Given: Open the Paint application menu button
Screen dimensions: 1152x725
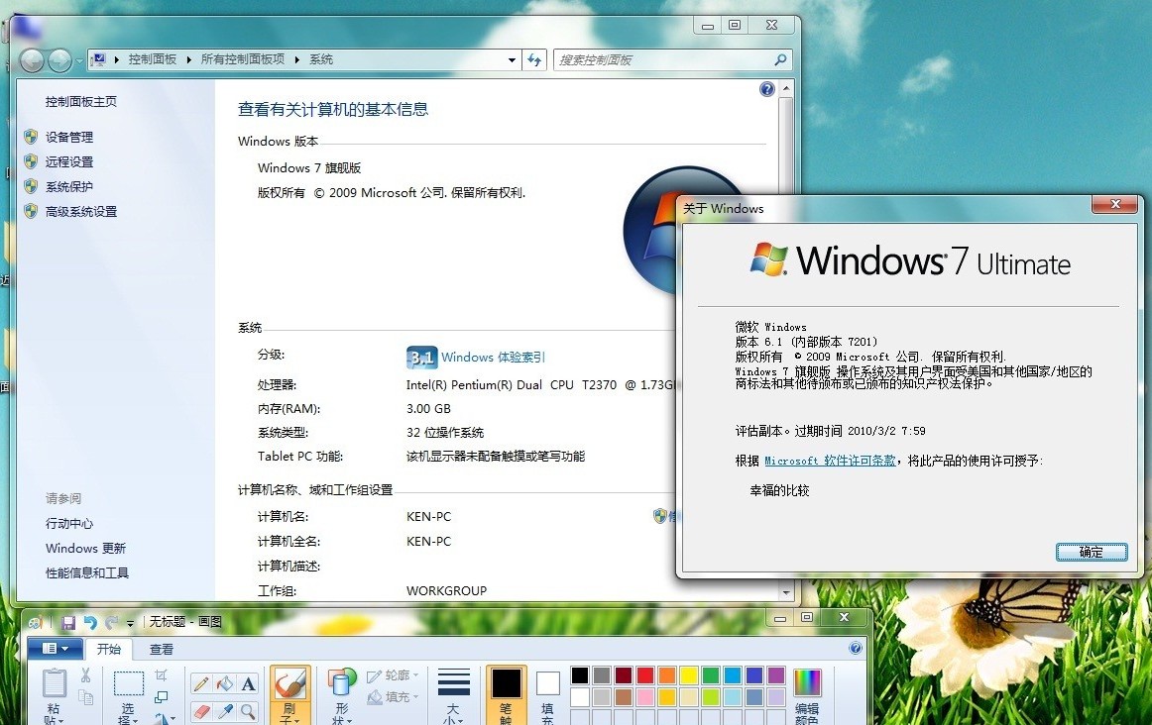Looking at the screenshot, I should click(x=56, y=649).
